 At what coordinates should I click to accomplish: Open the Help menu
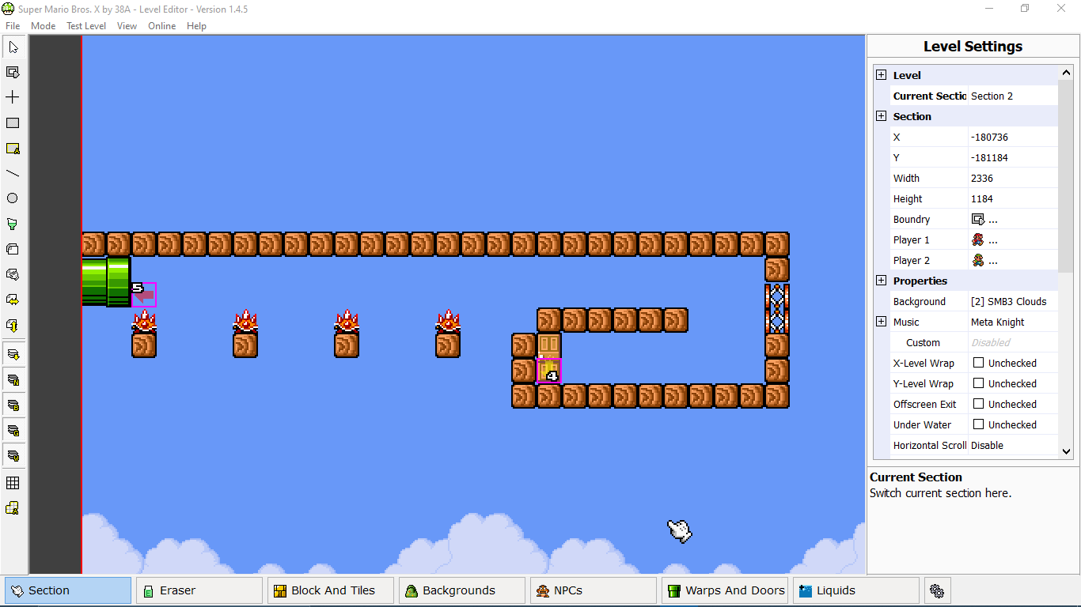(196, 26)
